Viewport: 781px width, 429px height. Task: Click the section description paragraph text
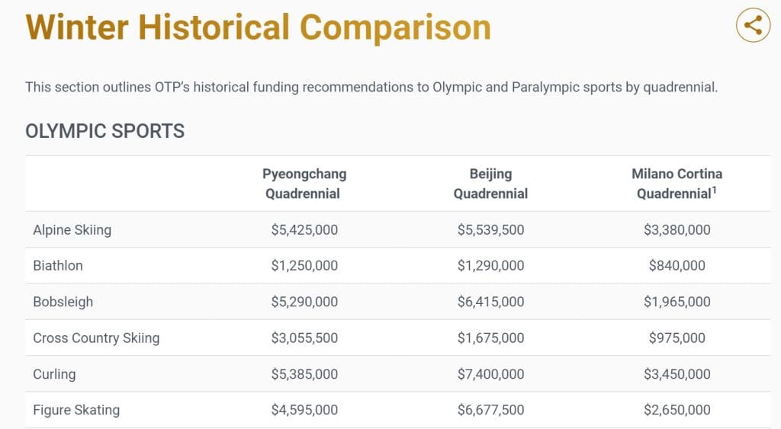click(371, 87)
